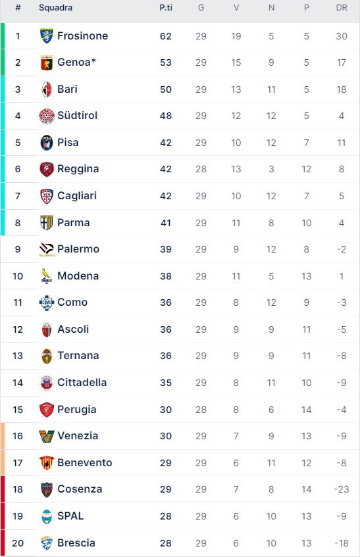Sort by the P.ti column header
Viewport: 360px width, 557px height.
[x=166, y=7]
